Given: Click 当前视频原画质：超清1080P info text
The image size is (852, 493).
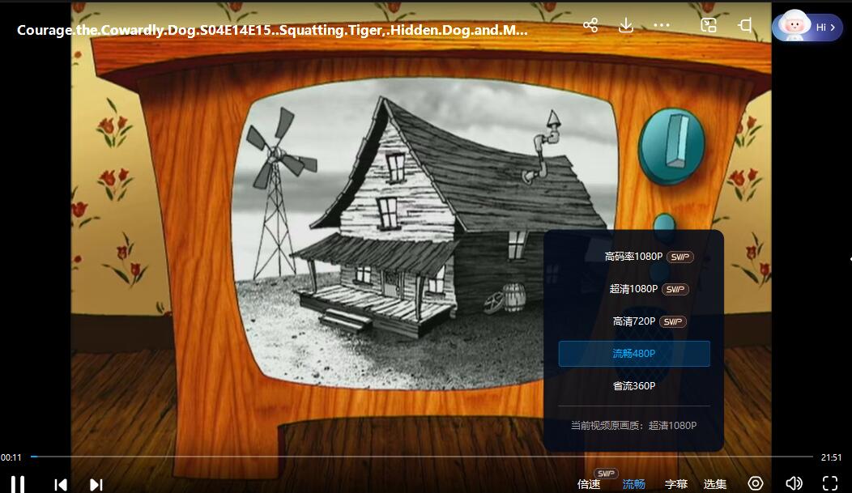Looking at the screenshot, I should 633,425.
